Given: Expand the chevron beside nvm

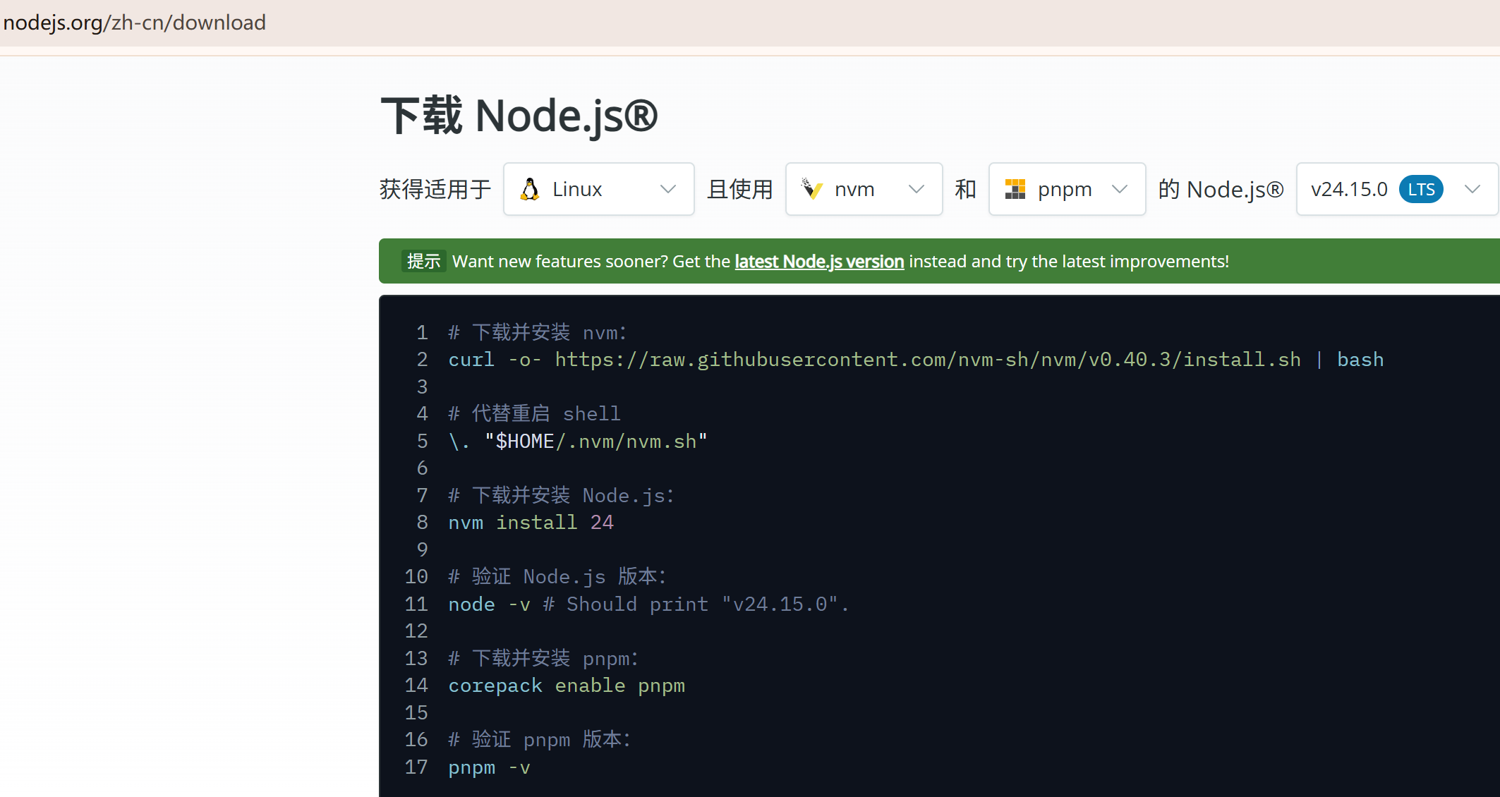Looking at the screenshot, I should 917,189.
